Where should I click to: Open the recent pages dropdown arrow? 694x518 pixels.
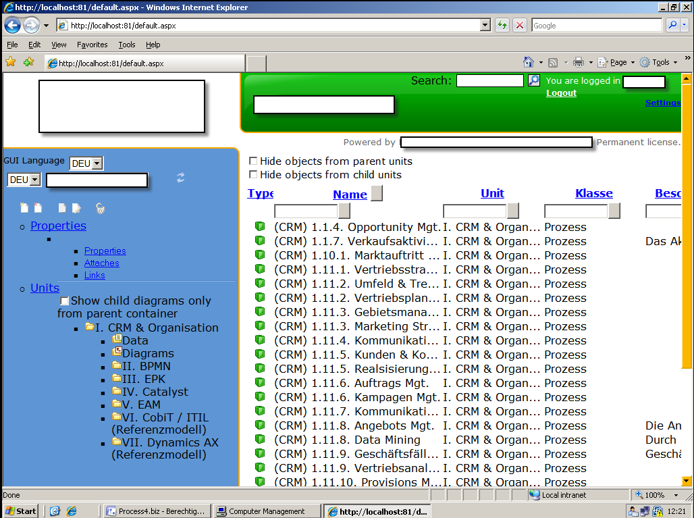coord(46,25)
